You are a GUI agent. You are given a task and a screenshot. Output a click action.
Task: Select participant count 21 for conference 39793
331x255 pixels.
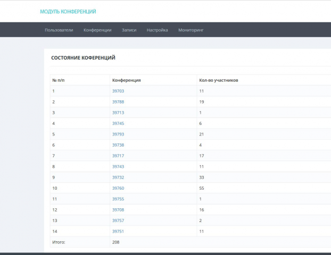[x=202, y=134]
